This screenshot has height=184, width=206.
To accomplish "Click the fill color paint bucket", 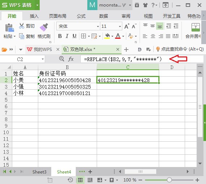I will pyautogui.click(x=107, y=36).
